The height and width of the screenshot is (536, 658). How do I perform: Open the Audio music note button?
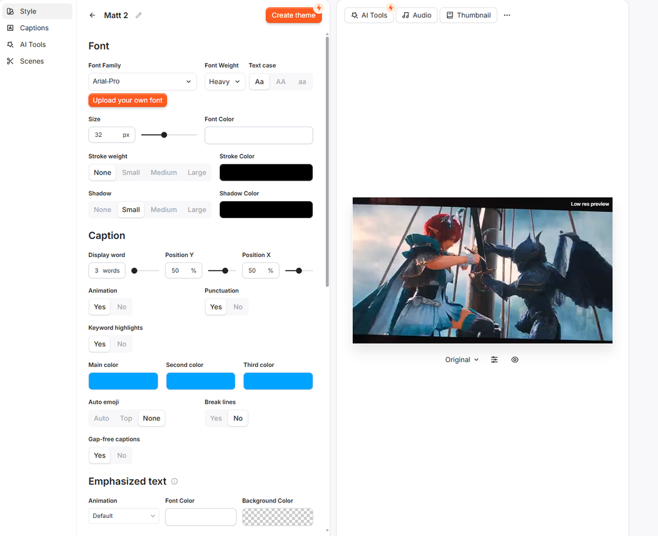416,15
